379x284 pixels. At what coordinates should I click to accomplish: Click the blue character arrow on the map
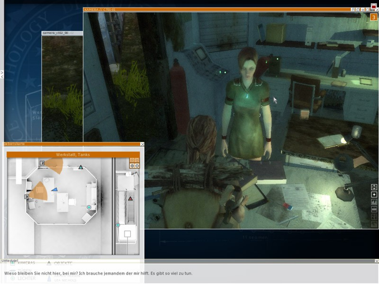[x=54, y=189]
